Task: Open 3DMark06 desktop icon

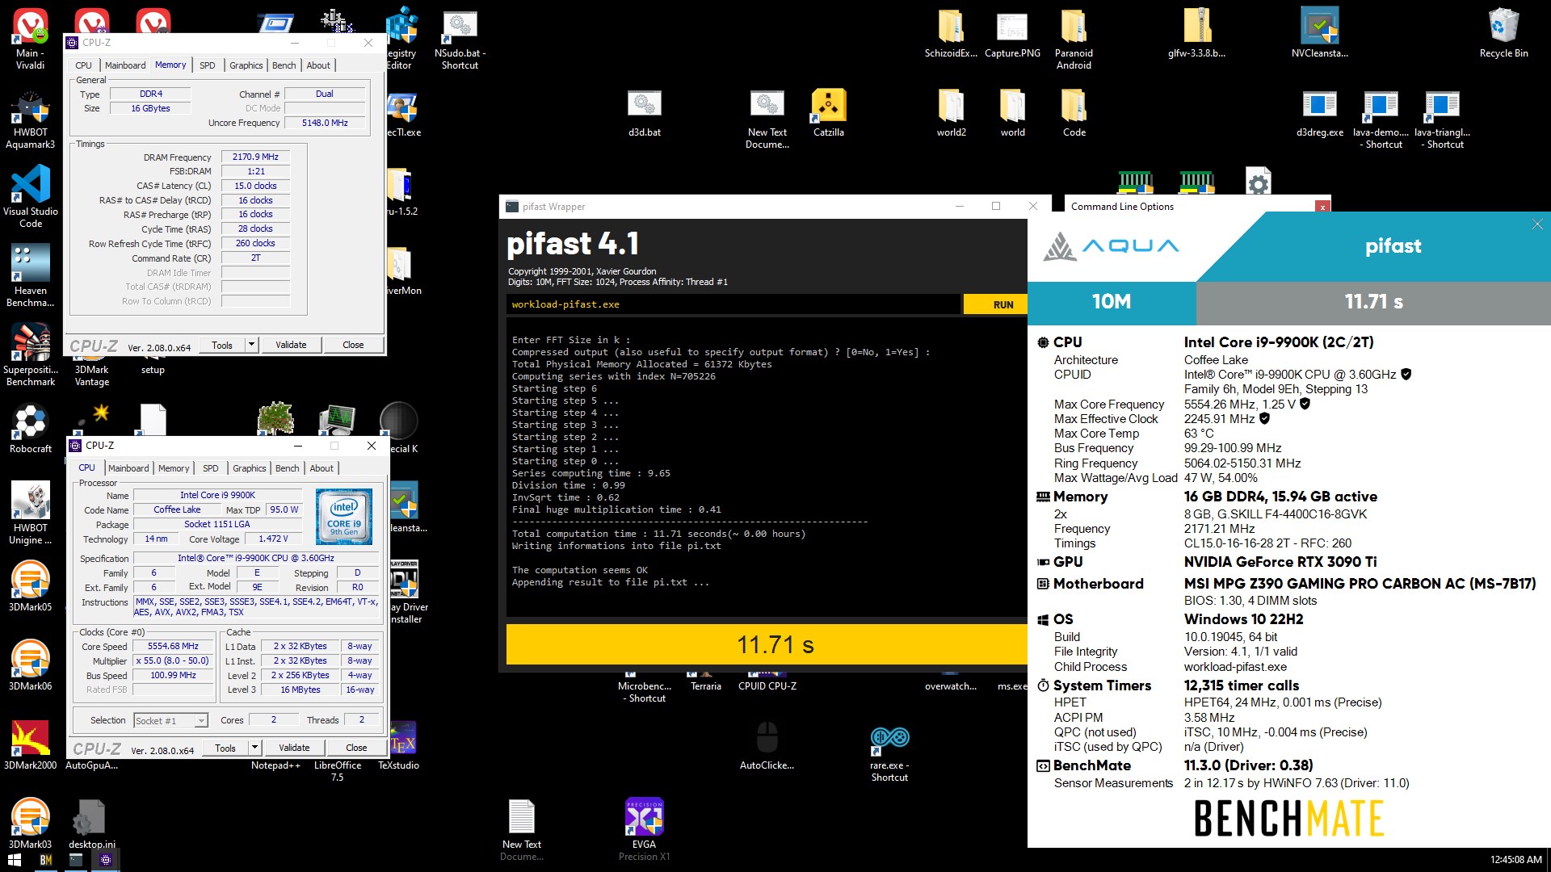Action: (x=31, y=665)
